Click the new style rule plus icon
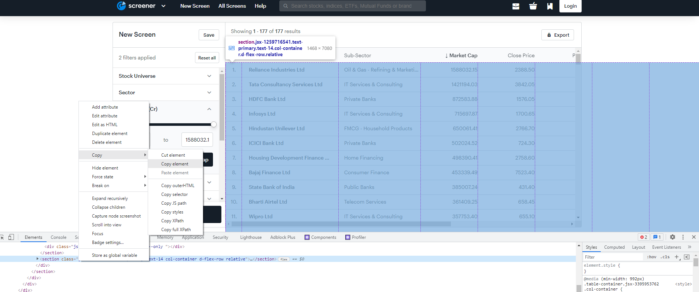The height and width of the screenshot is (292, 699). 677,257
